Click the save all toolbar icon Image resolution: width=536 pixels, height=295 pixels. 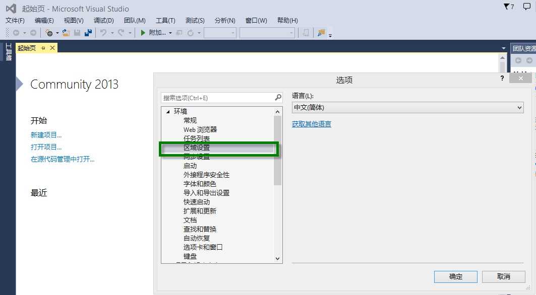pyautogui.click(x=88, y=33)
